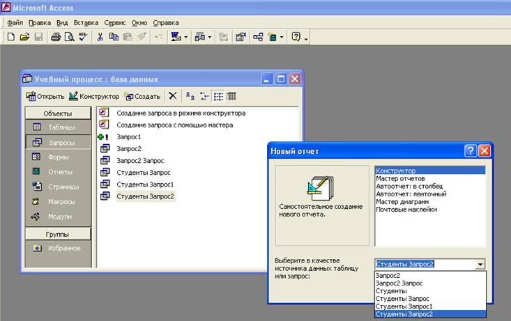Select Формы in objects pane

(x=58, y=157)
